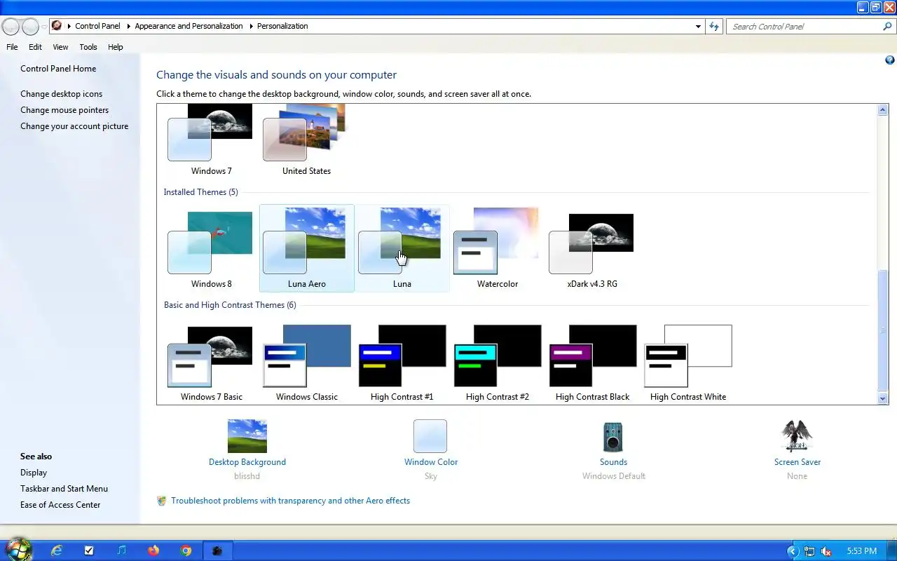Click the Aero troubleshoot shield icon
Screen dimensions: 897x561
(162, 501)
